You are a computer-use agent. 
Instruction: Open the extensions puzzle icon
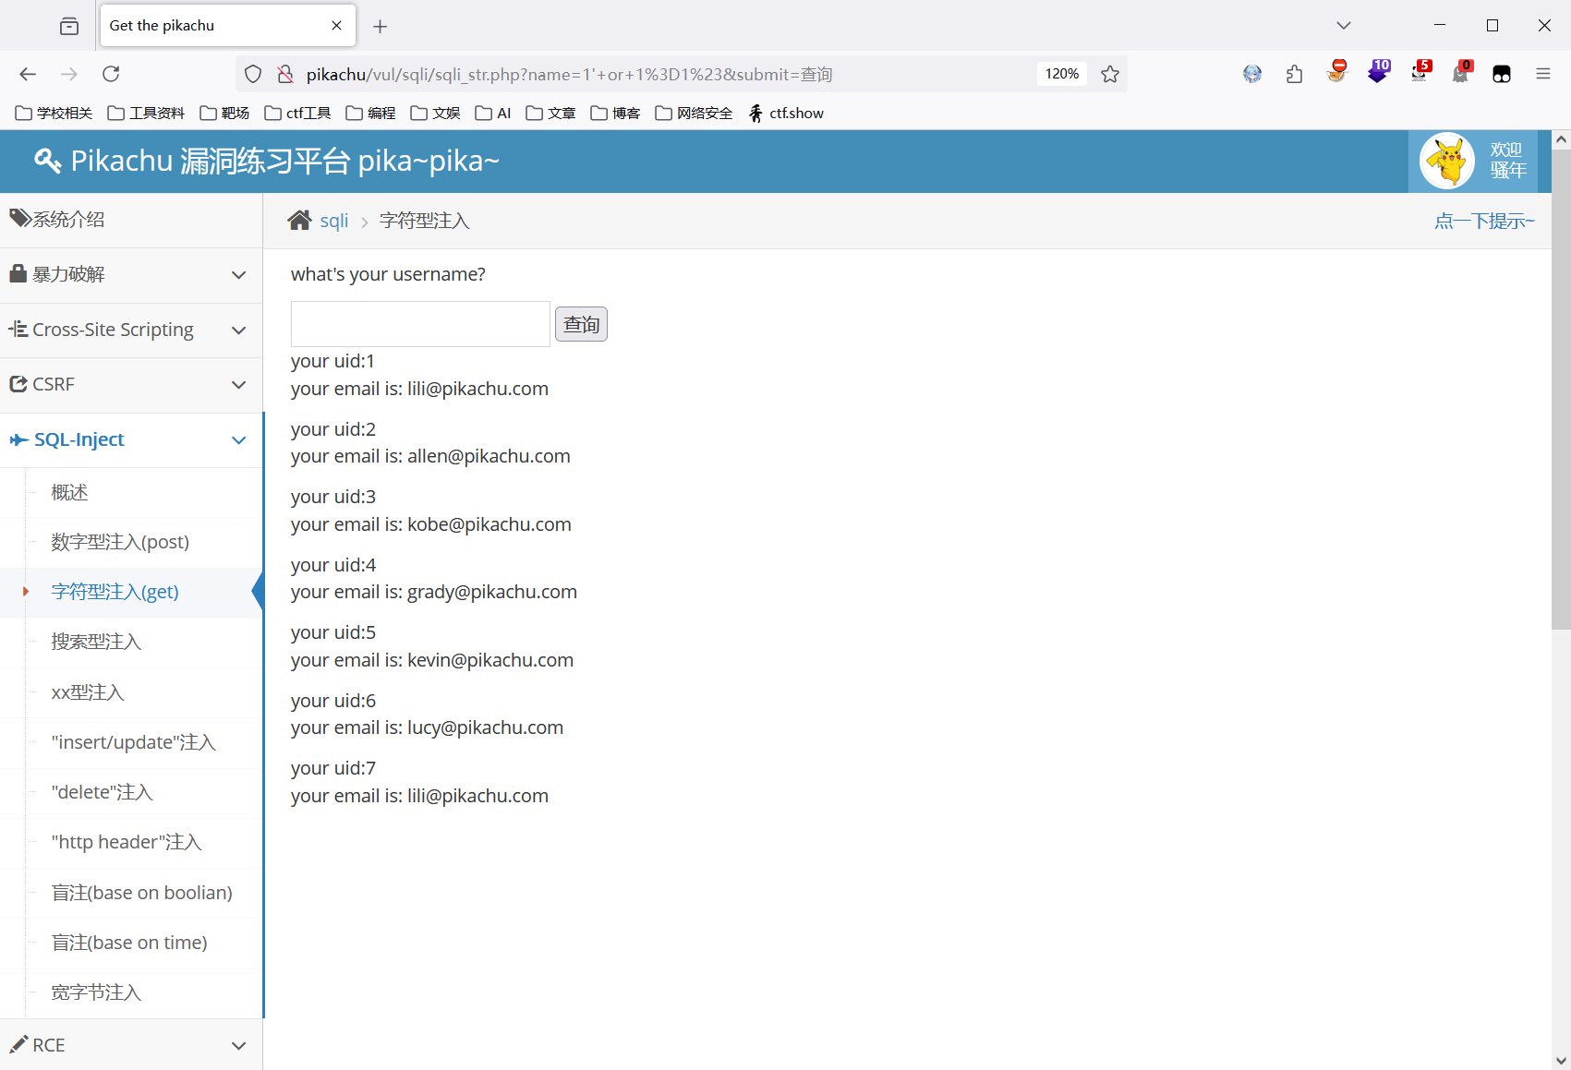1294,74
